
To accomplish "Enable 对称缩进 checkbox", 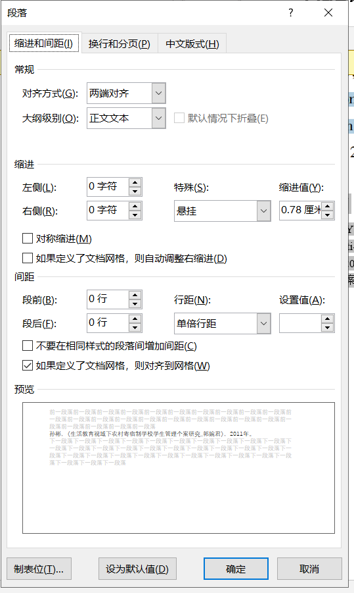I will tap(28, 239).
